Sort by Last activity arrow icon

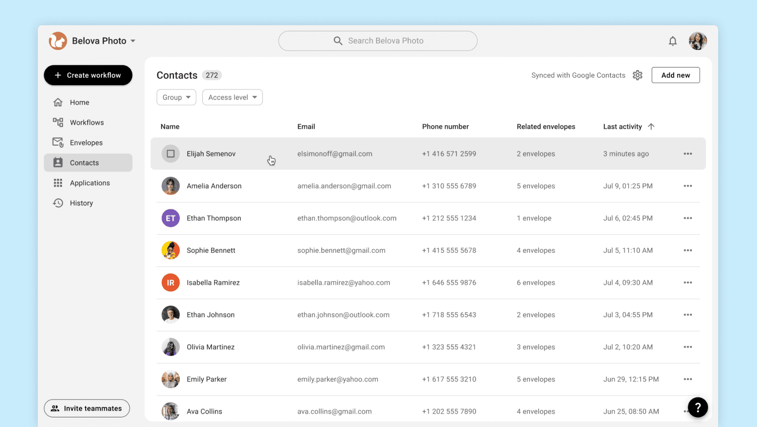[x=651, y=127]
